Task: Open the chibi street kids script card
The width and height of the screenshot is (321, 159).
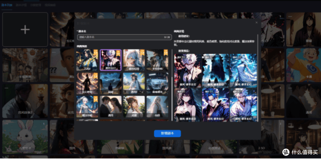Action: (x=25, y=65)
